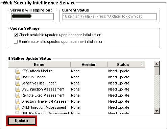
Task: Click 'Need Update' status for Directory Traversal Assessment
Action: pos(119,101)
